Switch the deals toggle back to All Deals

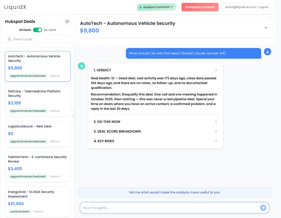tap(37, 30)
